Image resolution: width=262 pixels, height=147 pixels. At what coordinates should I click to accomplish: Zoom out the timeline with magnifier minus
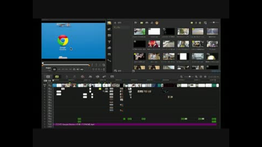pos(181,77)
